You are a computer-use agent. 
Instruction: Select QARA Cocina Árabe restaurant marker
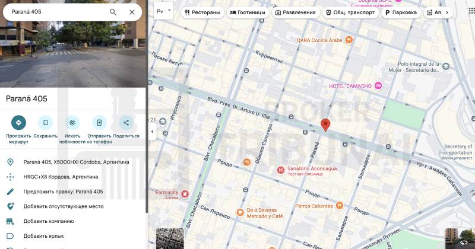click(x=349, y=40)
